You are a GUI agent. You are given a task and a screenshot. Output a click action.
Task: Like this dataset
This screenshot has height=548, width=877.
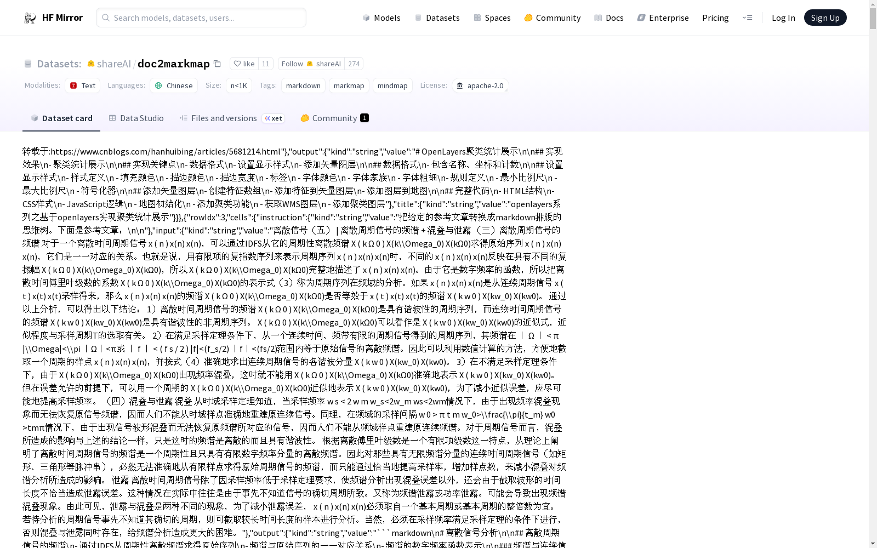click(244, 64)
